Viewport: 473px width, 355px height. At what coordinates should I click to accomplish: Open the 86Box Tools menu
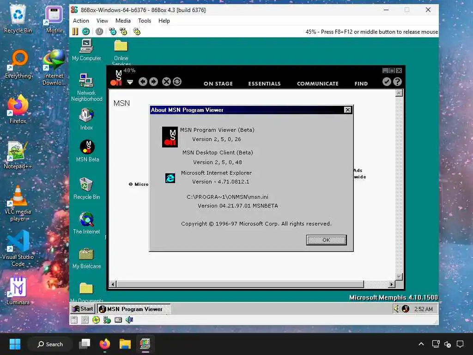[145, 21]
